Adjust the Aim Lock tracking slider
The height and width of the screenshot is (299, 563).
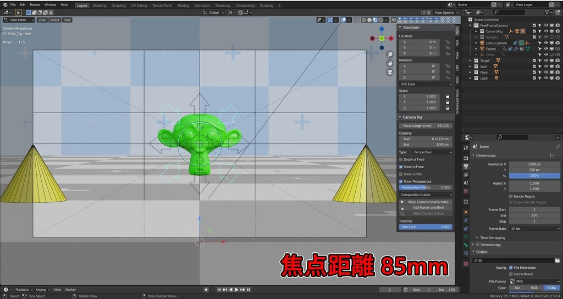(x=426, y=227)
